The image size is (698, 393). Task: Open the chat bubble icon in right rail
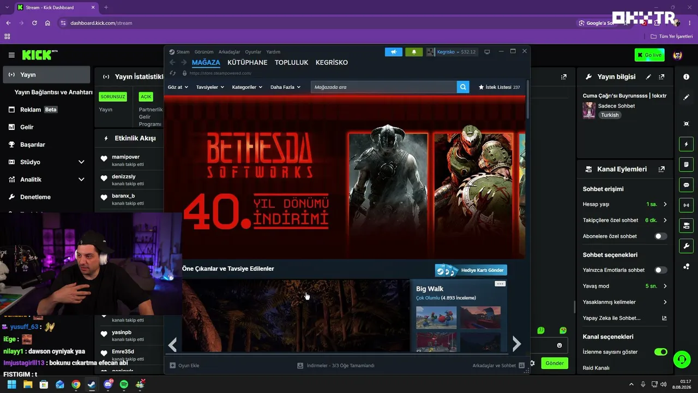click(686, 185)
